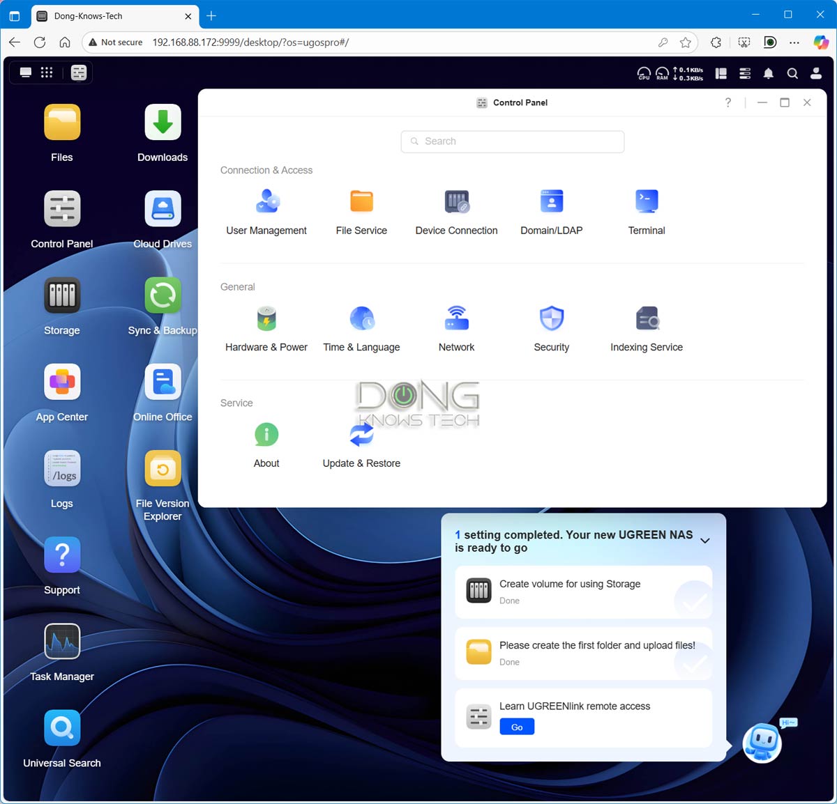
Task: Show desktop via monitor icon in top bar
Action: coord(26,72)
